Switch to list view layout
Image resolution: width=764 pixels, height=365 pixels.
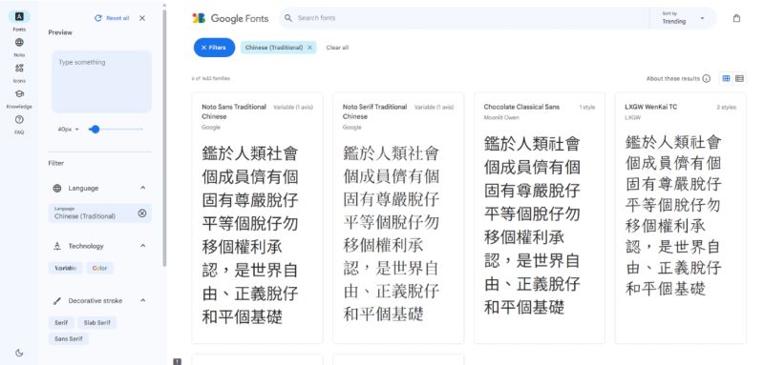point(739,78)
